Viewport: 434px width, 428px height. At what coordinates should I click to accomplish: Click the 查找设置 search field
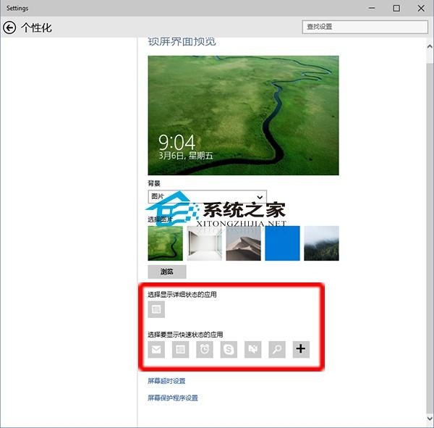click(x=365, y=27)
